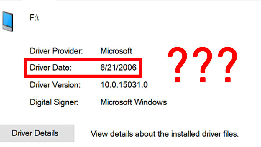Click the Digital Signer label
The height and width of the screenshot is (147, 261).
pos(54,102)
